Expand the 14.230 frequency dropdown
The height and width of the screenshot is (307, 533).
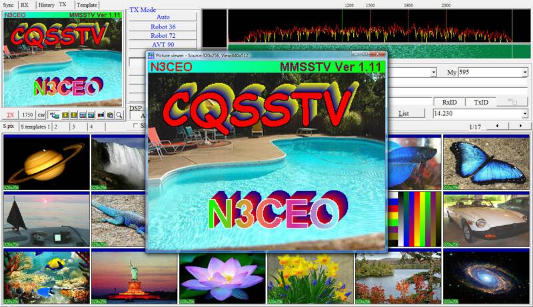[525, 114]
